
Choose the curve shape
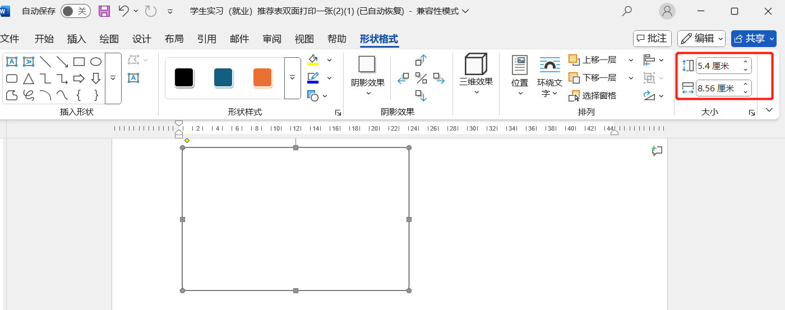click(62, 95)
